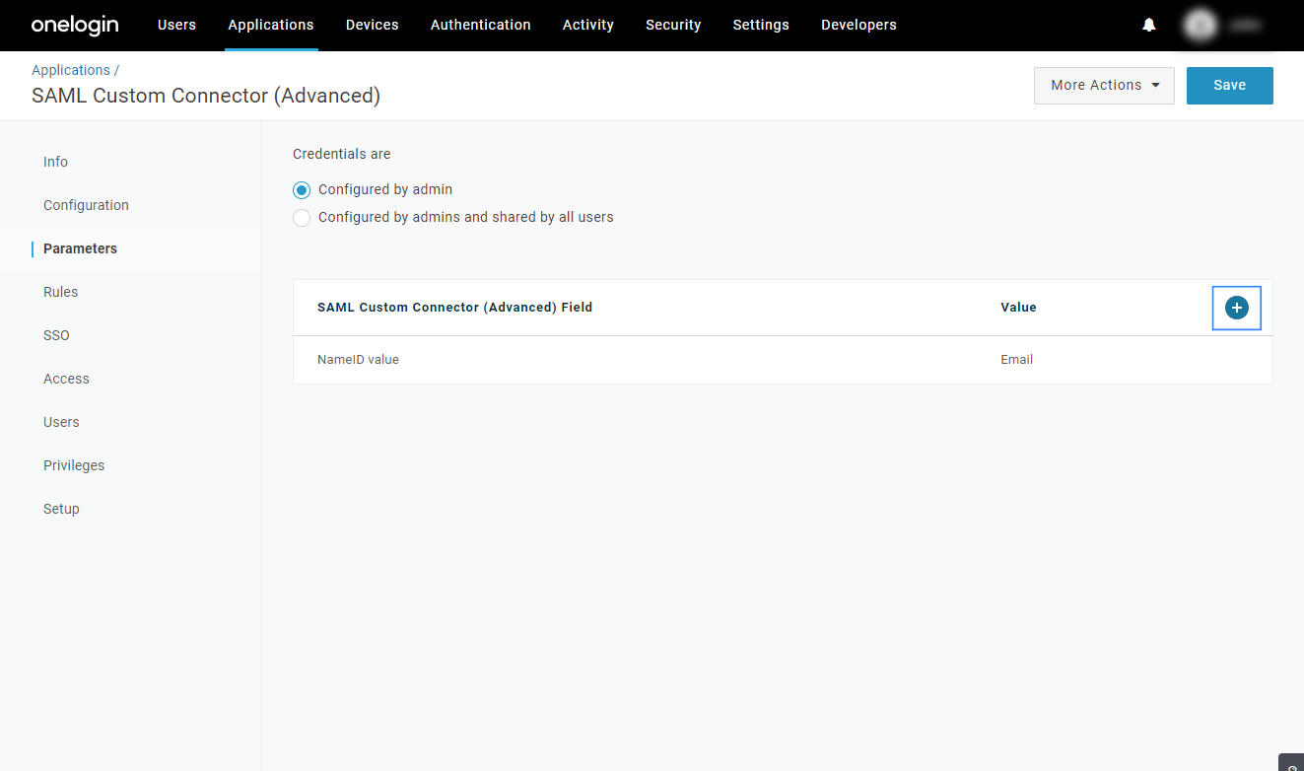Open the NameID value parameter row
The height and width of the screenshot is (771, 1304).
(x=359, y=360)
